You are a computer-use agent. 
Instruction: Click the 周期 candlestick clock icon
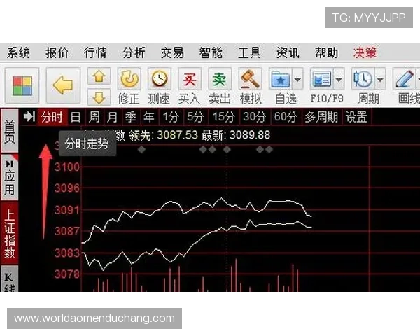pyautogui.click(x=363, y=79)
